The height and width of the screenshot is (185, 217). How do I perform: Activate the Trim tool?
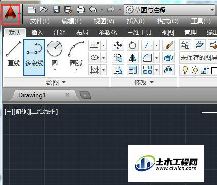pyautogui.click(x=148, y=45)
